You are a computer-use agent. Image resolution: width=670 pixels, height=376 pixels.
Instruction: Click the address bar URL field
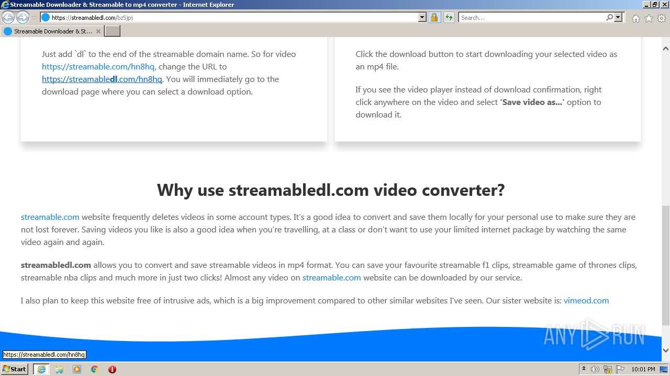(x=229, y=17)
